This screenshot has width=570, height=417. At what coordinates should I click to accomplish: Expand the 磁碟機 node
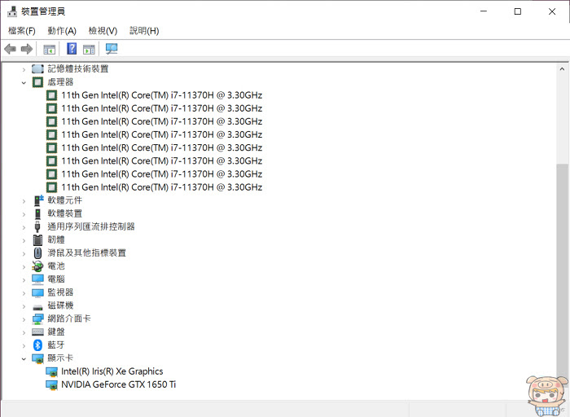click(x=24, y=306)
